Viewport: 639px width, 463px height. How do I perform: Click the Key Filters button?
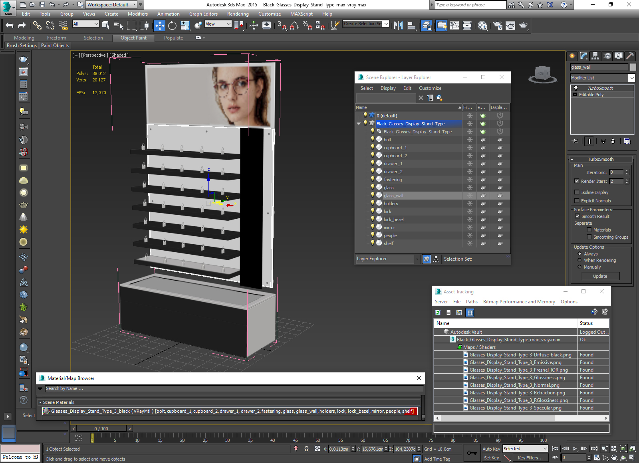530,458
